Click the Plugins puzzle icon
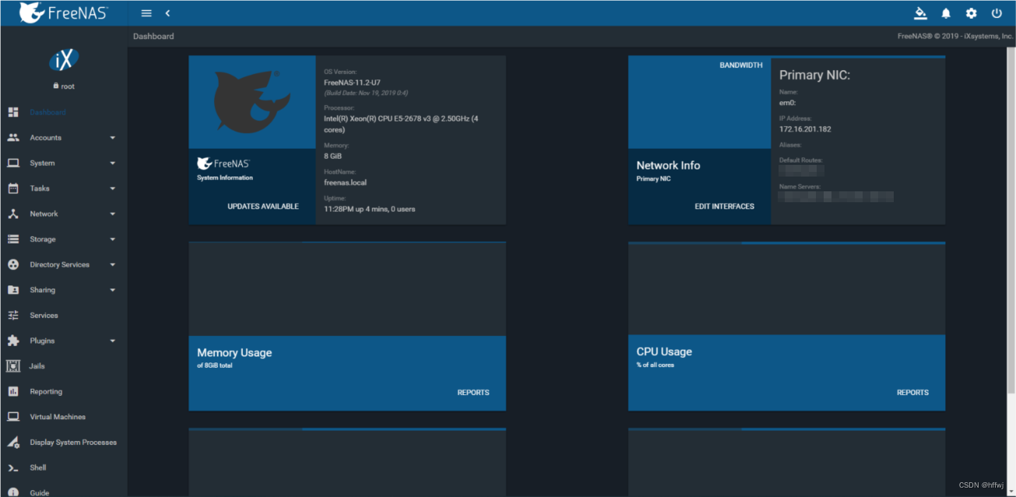The image size is (1016, 497). (x=13, y=341)
